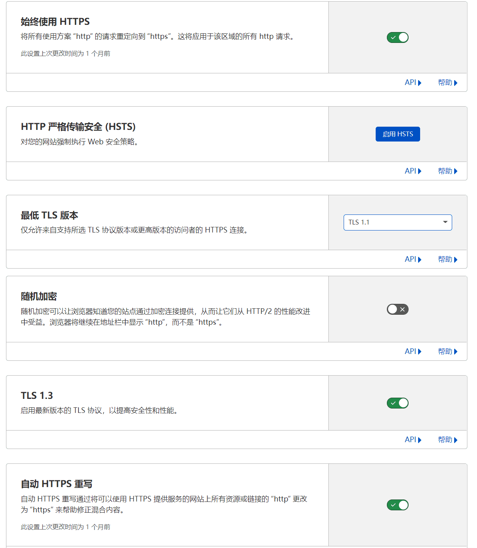Show 帮助 for 最低 TLS 版本
Viewport: 477px width, 548px height.
(447, 259)
